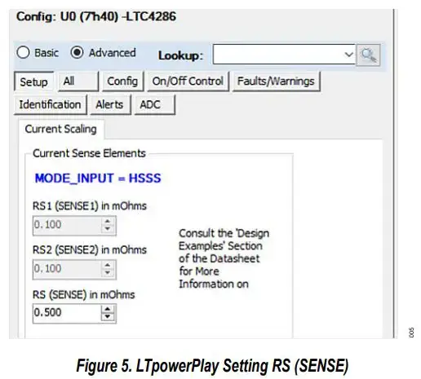Click the MODE_INPUT = HSSS text

[98, 178]
